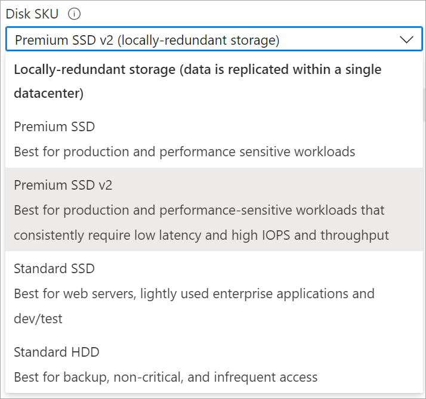This screenshot has width=426, height=399.
Task: Click the 'low latency and high IOPS' description line
Action: (201, 235)
